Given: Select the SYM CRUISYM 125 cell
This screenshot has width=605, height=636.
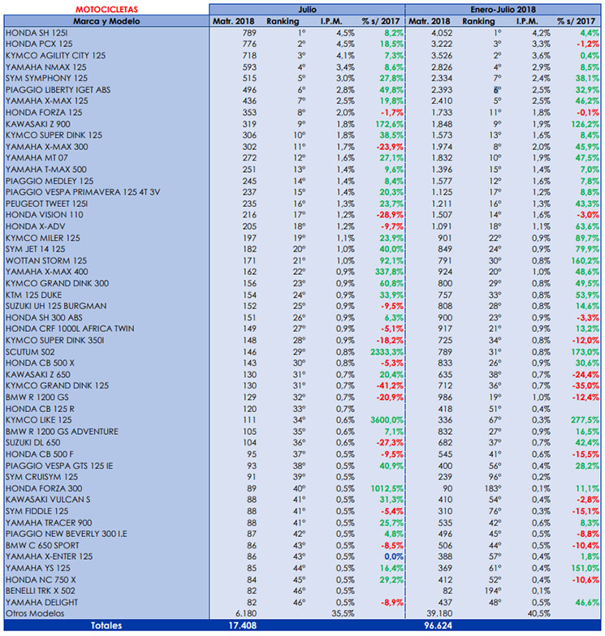Looking at the screenshot, I should click(42, 477).
